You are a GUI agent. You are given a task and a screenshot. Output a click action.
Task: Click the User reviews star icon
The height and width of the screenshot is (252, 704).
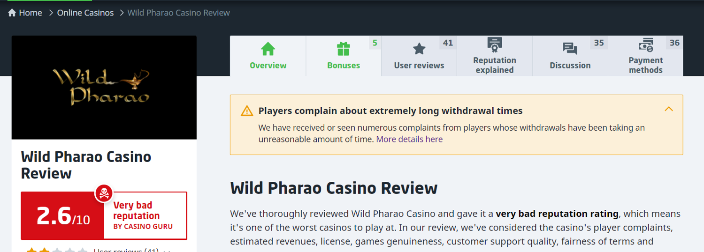pyautogui.click(x=419, y=49)
